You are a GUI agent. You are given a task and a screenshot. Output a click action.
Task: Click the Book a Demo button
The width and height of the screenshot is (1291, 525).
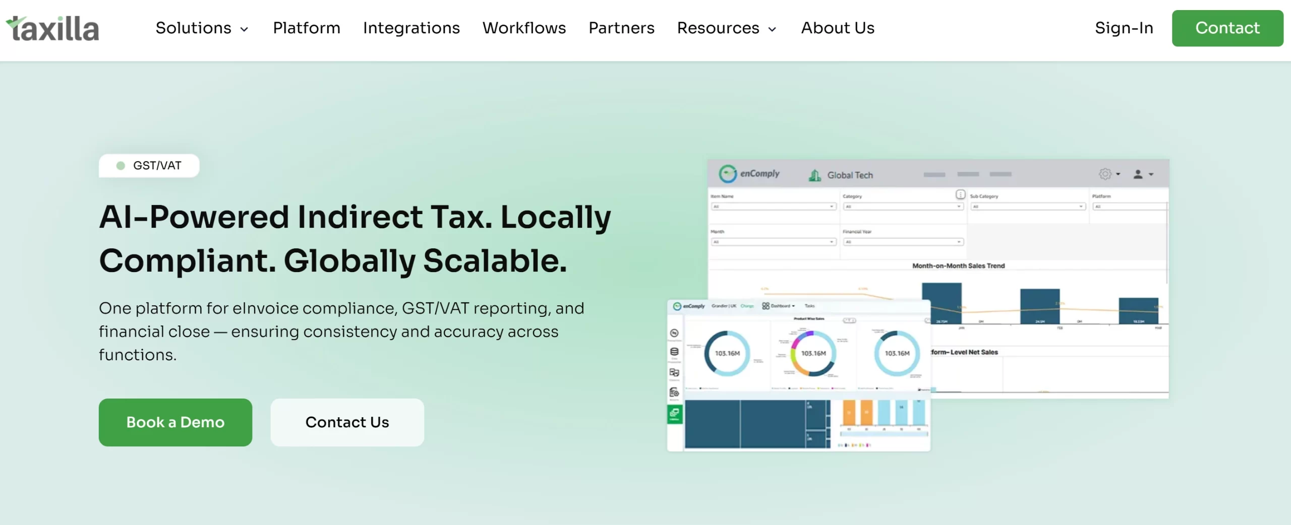175,422
